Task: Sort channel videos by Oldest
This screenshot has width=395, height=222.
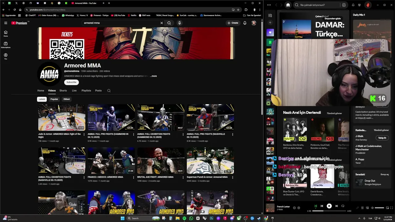Action: (x=67, y=99)
